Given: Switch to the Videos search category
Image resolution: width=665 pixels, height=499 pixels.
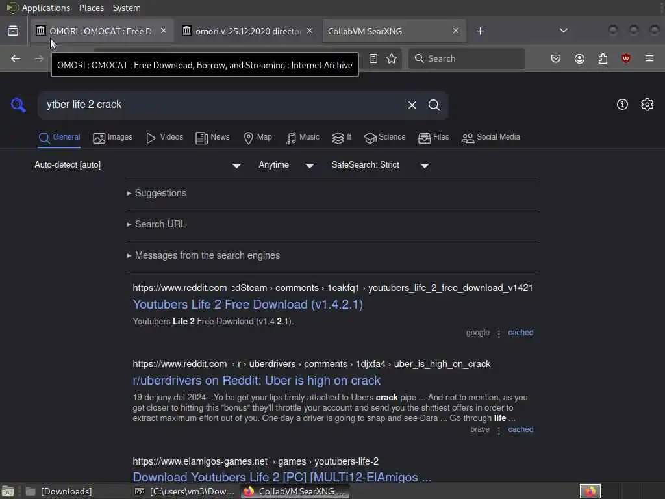Looking at the screenshot, I should tap(164, 138).
